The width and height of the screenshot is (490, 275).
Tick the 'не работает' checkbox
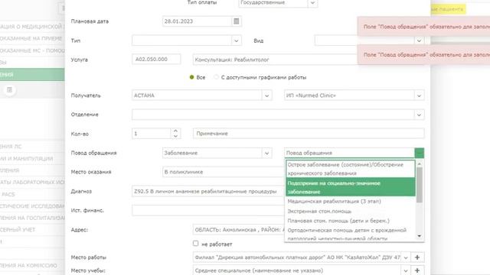[196, 243]
